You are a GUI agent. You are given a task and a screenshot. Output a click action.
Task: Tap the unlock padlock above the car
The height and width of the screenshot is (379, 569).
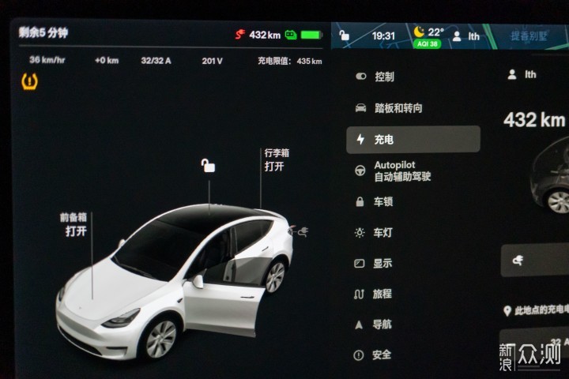point(209,165)
